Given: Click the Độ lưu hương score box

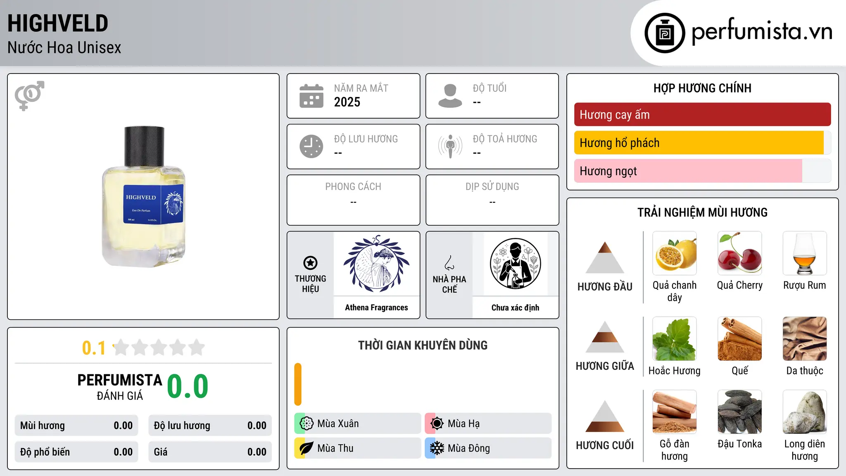Looking at the screenshot, I should 210,426.
